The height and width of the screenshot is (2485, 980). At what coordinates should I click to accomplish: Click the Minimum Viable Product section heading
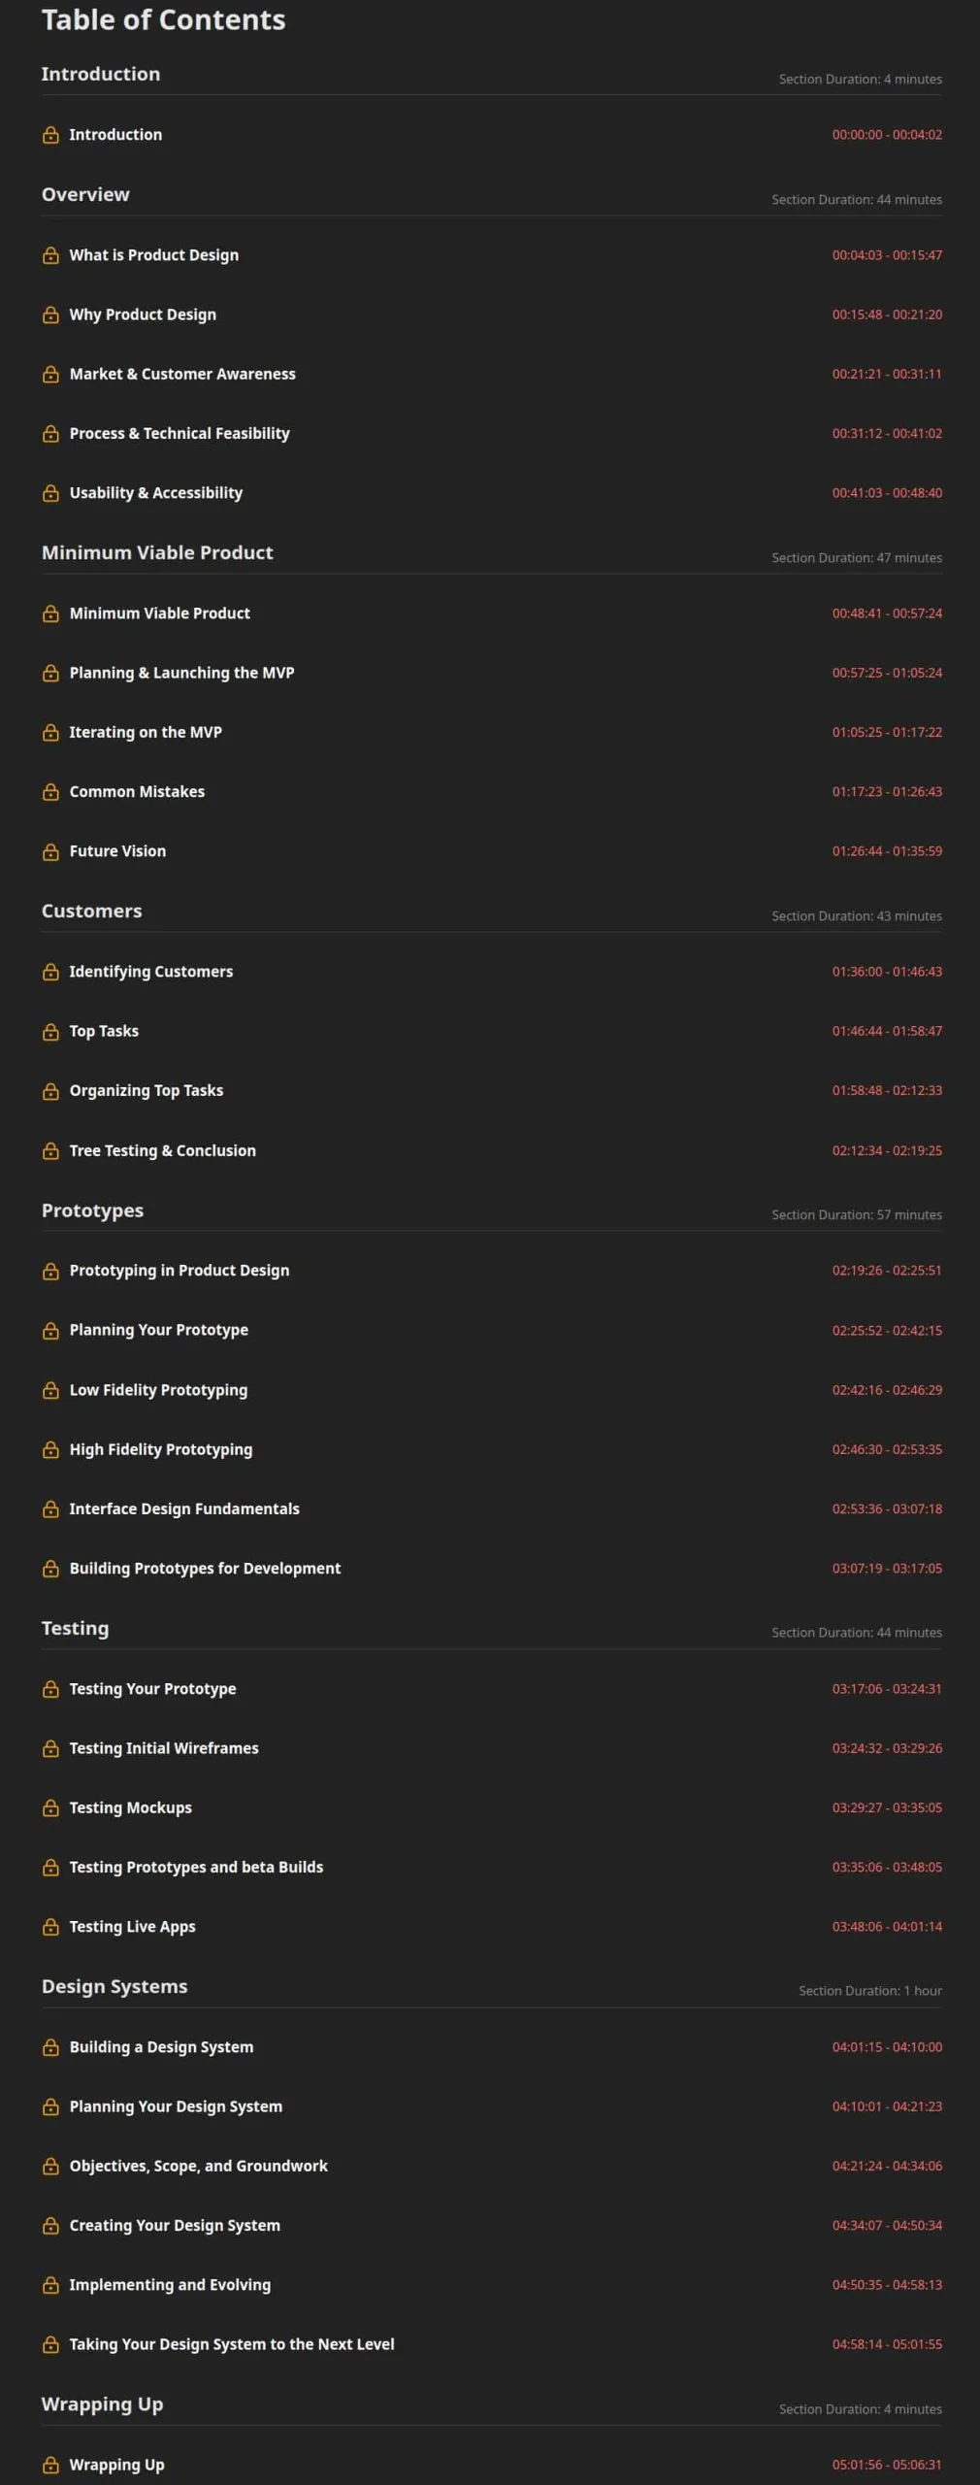(x=157, y=552)
